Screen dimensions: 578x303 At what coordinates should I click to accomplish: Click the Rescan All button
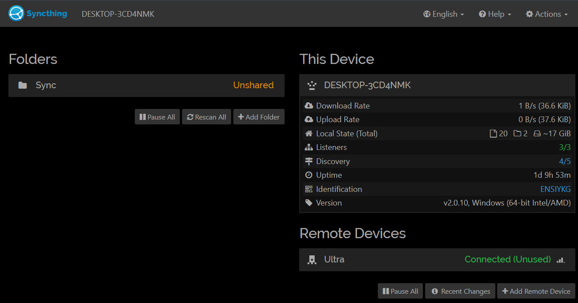click(206, 117)
